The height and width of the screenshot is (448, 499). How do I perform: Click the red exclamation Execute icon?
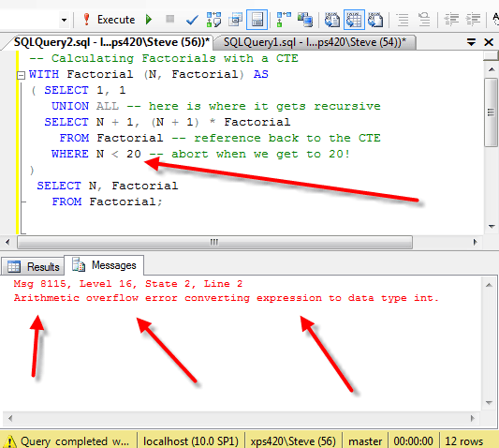click(86, 20)
